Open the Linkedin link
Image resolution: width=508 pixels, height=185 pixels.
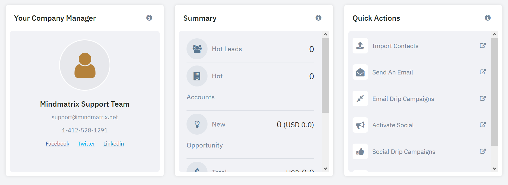(113, 144)
